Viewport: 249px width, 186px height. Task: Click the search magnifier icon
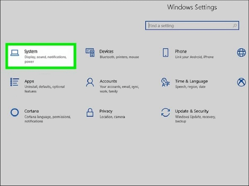coord(235,25)
